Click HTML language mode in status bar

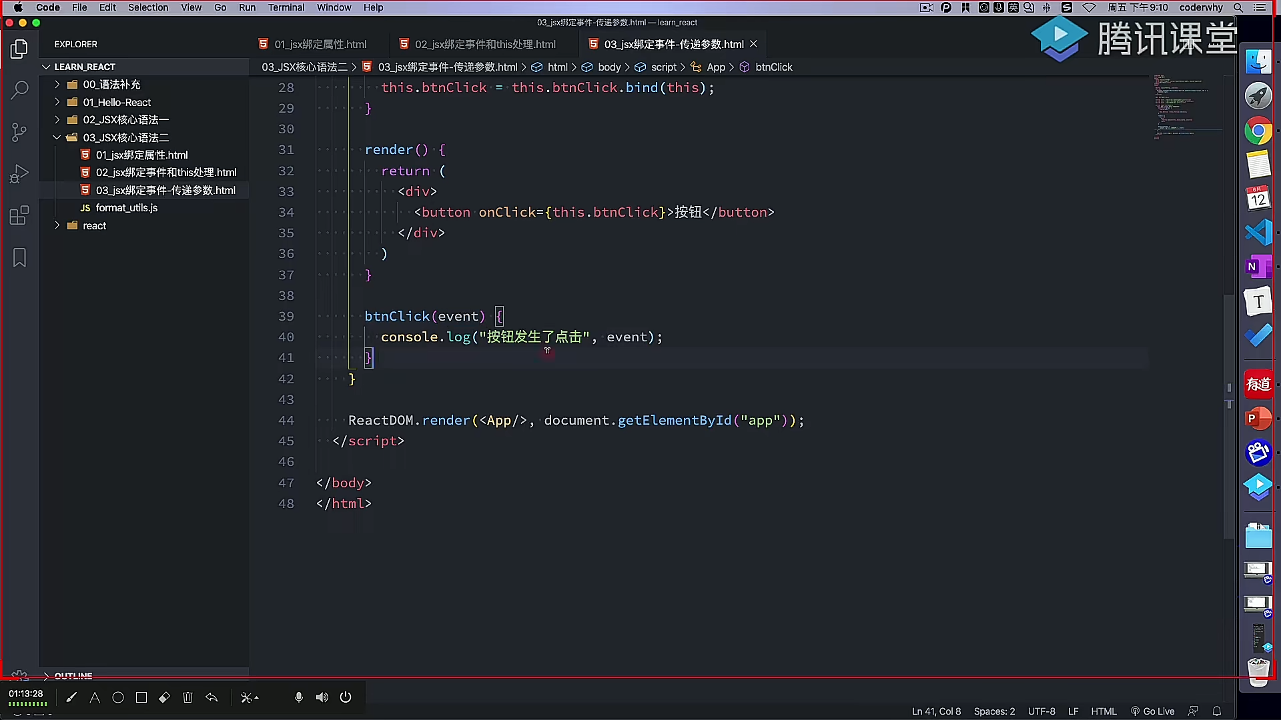point(1104,711)
